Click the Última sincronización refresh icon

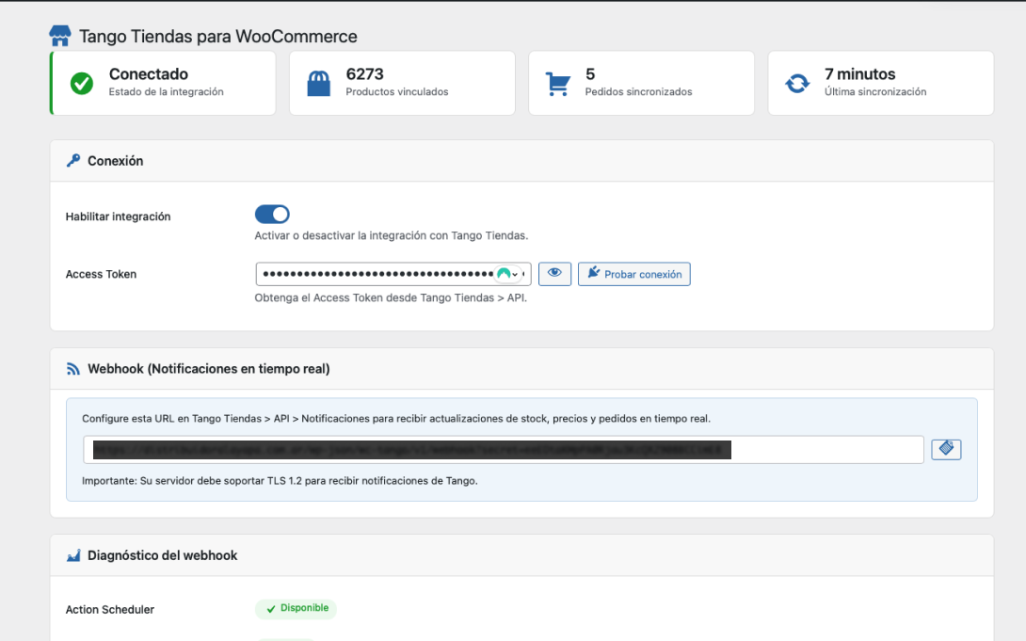click(x=797, y=84)
